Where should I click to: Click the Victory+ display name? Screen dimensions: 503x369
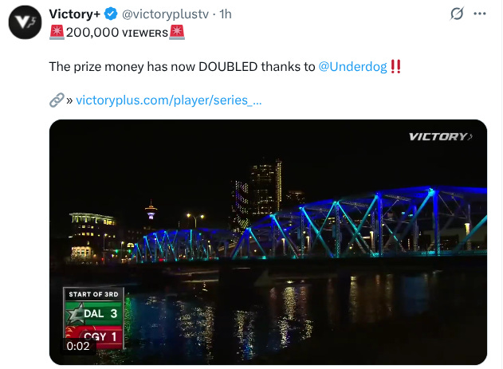[x=75, y=14]
